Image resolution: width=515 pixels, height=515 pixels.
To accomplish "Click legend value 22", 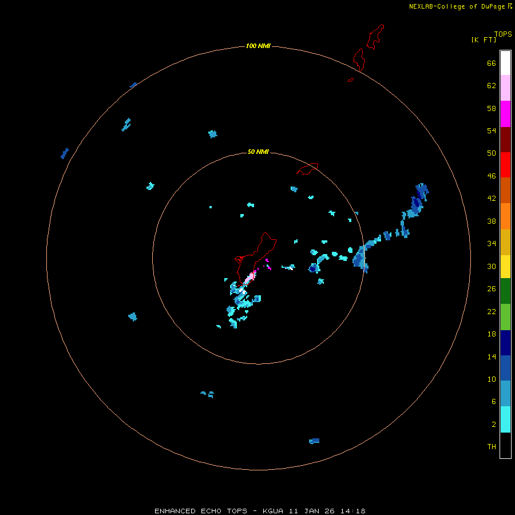I will (x=492, y=312).
